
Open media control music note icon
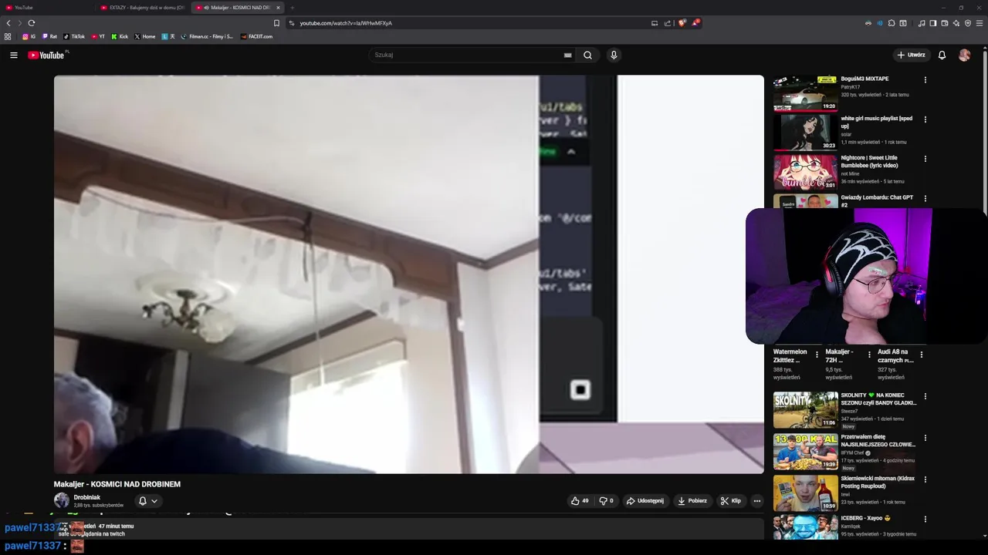click(921, 23)
